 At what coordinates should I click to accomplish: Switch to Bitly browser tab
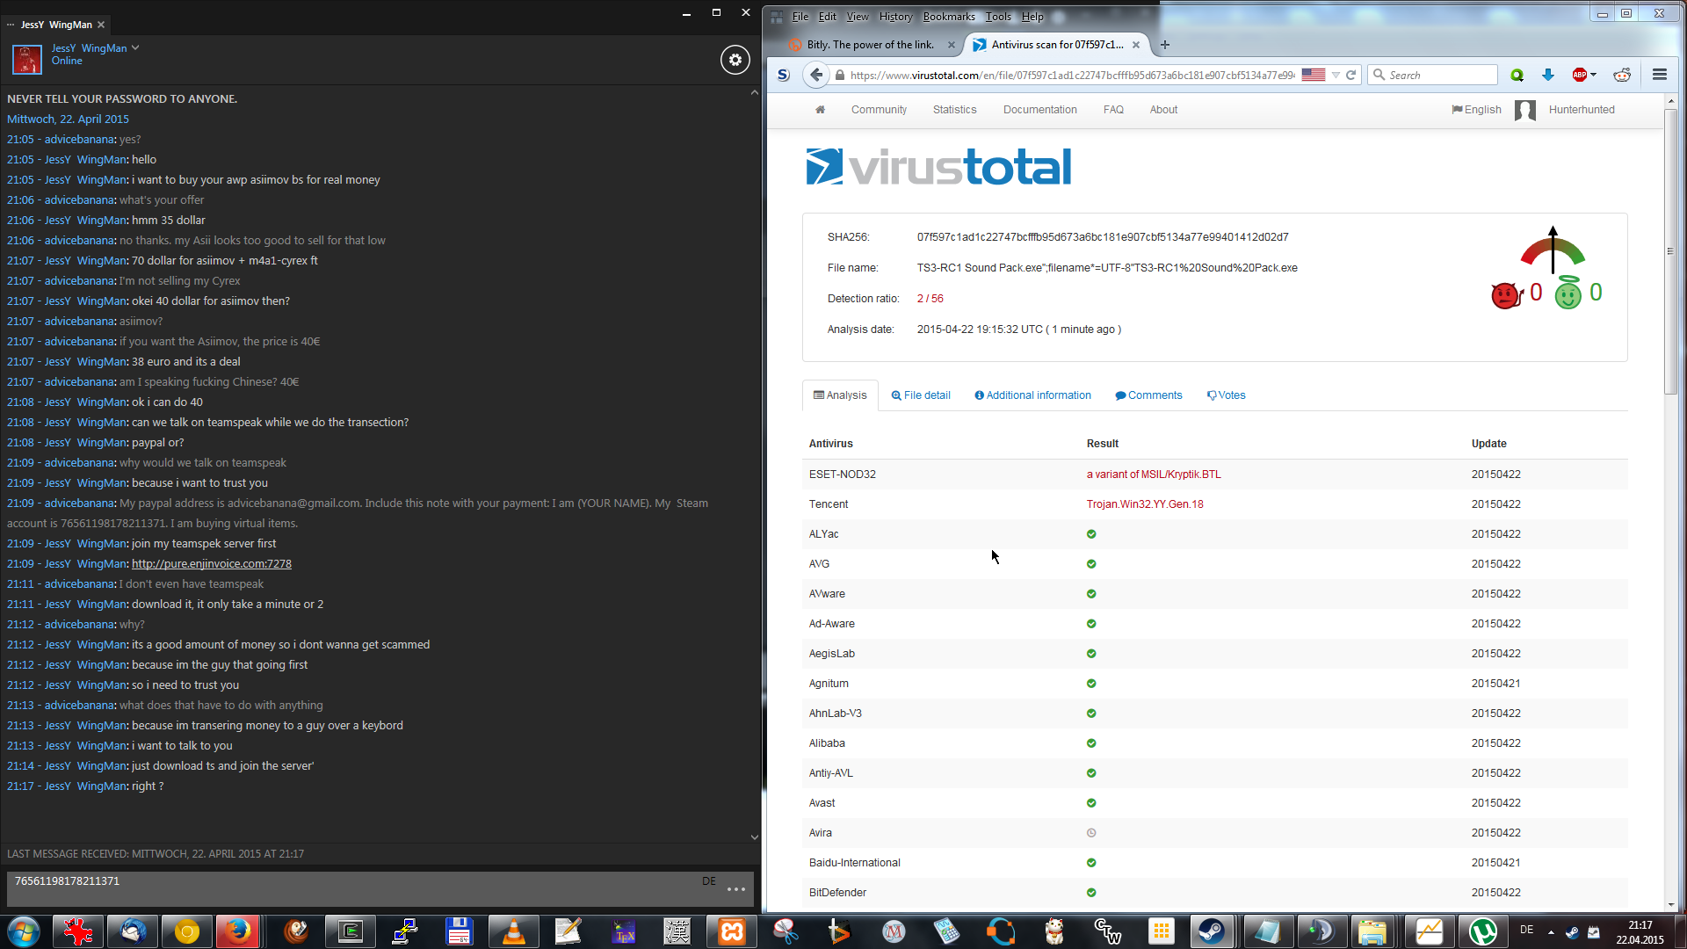(x=870, y=45)
